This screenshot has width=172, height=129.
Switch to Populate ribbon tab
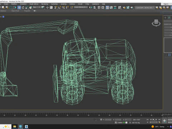pos(27,11)
